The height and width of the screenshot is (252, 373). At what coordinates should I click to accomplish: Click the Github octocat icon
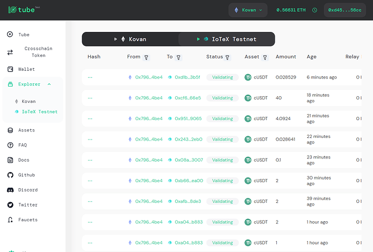click(x=10, y=175)
